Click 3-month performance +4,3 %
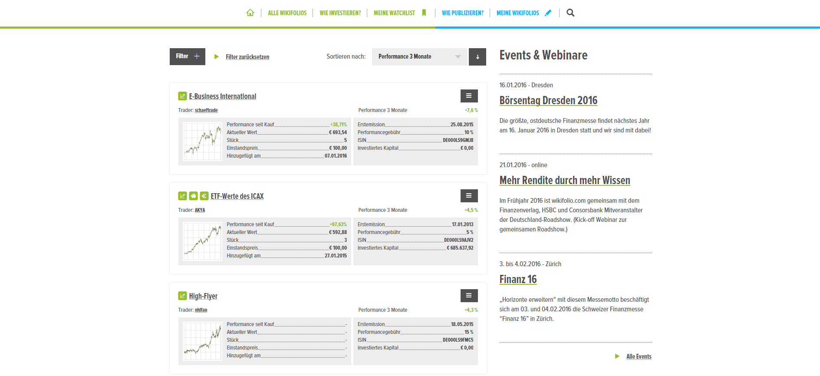Screen dimensions: 820x376 click(x=471, y=310)
